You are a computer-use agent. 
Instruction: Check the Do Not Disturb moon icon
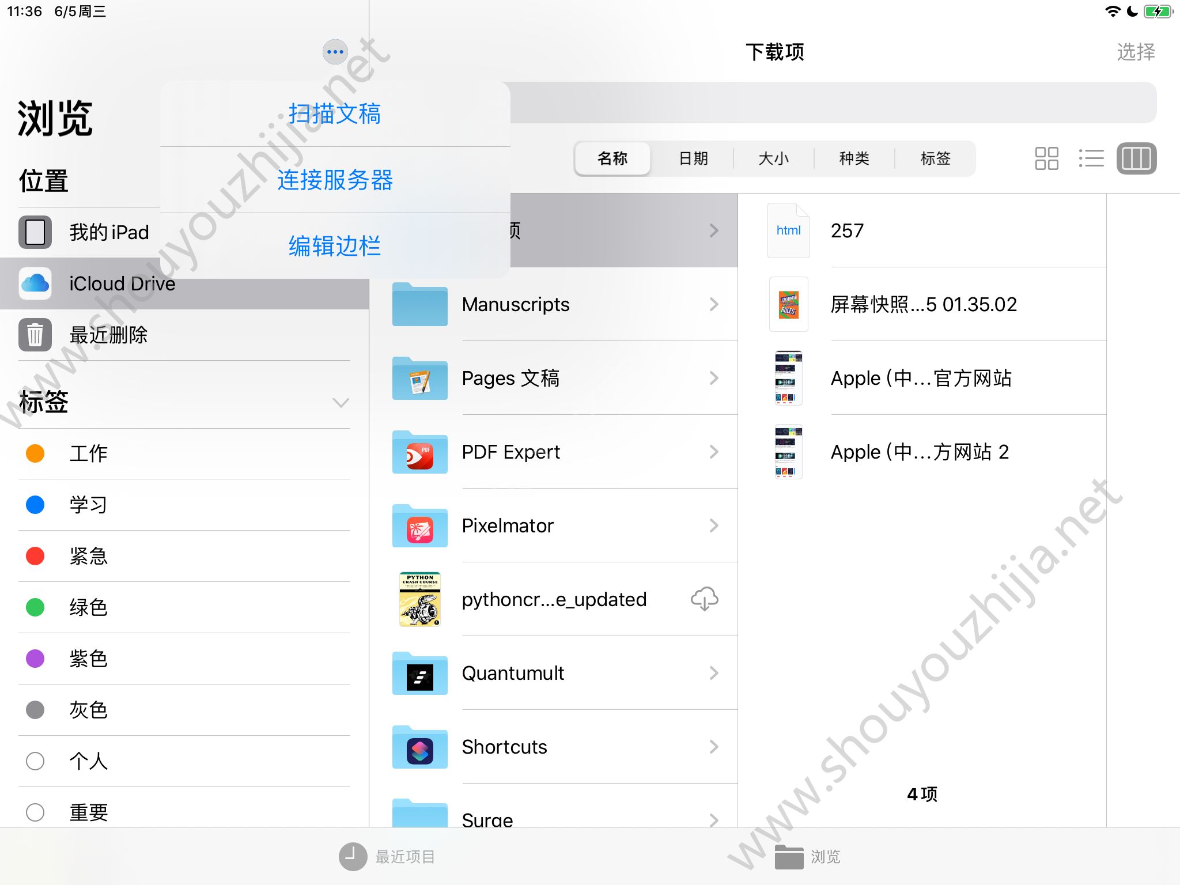[1132, 12]
